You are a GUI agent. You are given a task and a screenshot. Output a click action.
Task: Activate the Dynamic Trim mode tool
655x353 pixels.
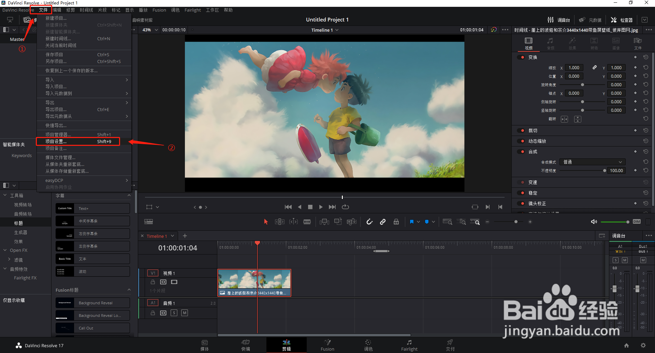point(293,222)
